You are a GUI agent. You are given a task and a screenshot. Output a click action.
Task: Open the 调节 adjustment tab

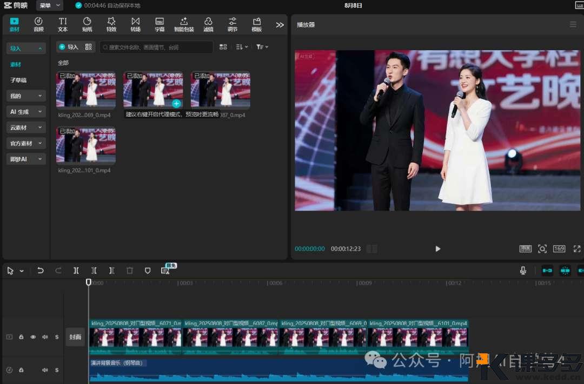pos(233,24)
